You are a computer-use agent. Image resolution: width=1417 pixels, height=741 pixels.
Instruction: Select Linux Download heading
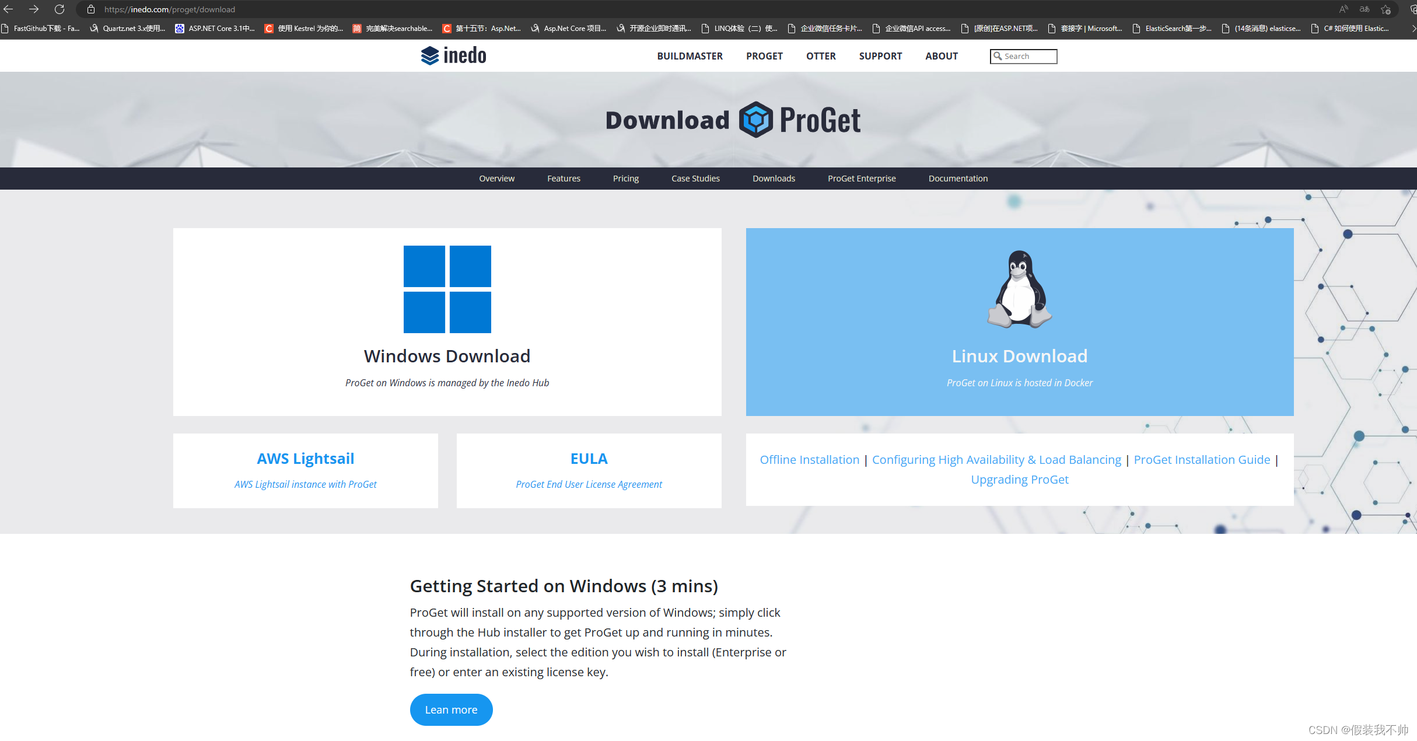1020,356
